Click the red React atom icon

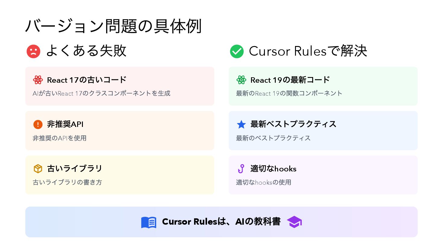[38, 80]
